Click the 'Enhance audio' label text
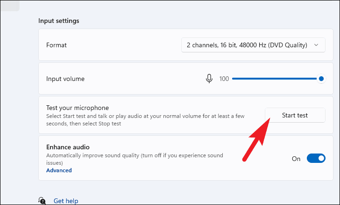 pos(68,147)
